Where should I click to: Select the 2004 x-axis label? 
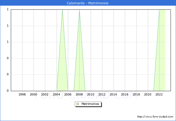[57, 94]
